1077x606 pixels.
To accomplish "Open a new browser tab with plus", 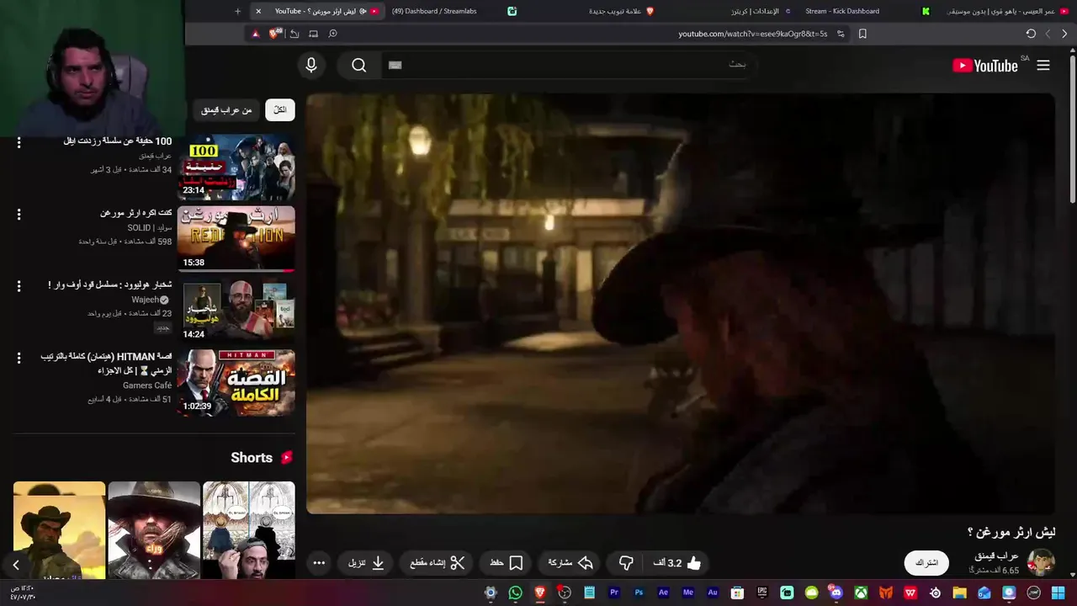I will pyautogui.click(x=237, y=11).
